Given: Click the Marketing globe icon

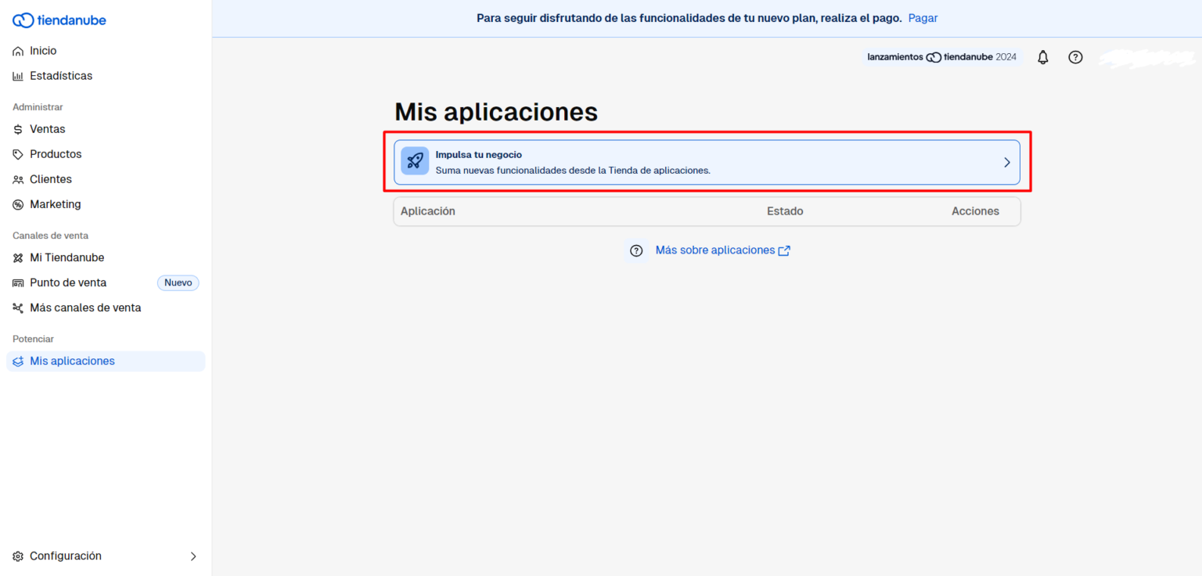Looking at the screenshot, I should 17,203.
